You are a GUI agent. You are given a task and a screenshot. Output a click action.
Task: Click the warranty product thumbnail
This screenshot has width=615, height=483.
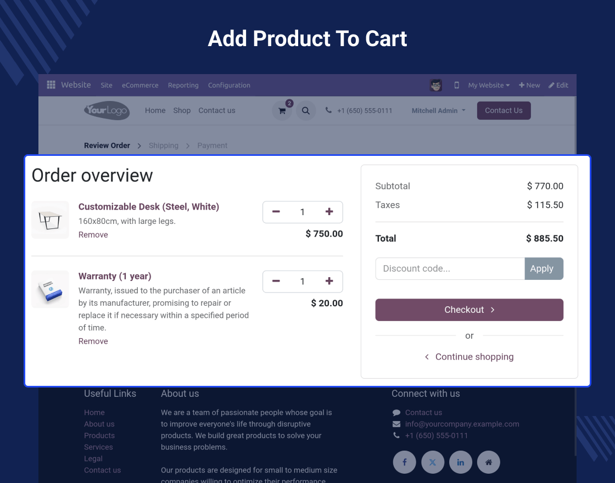point(50,289)
